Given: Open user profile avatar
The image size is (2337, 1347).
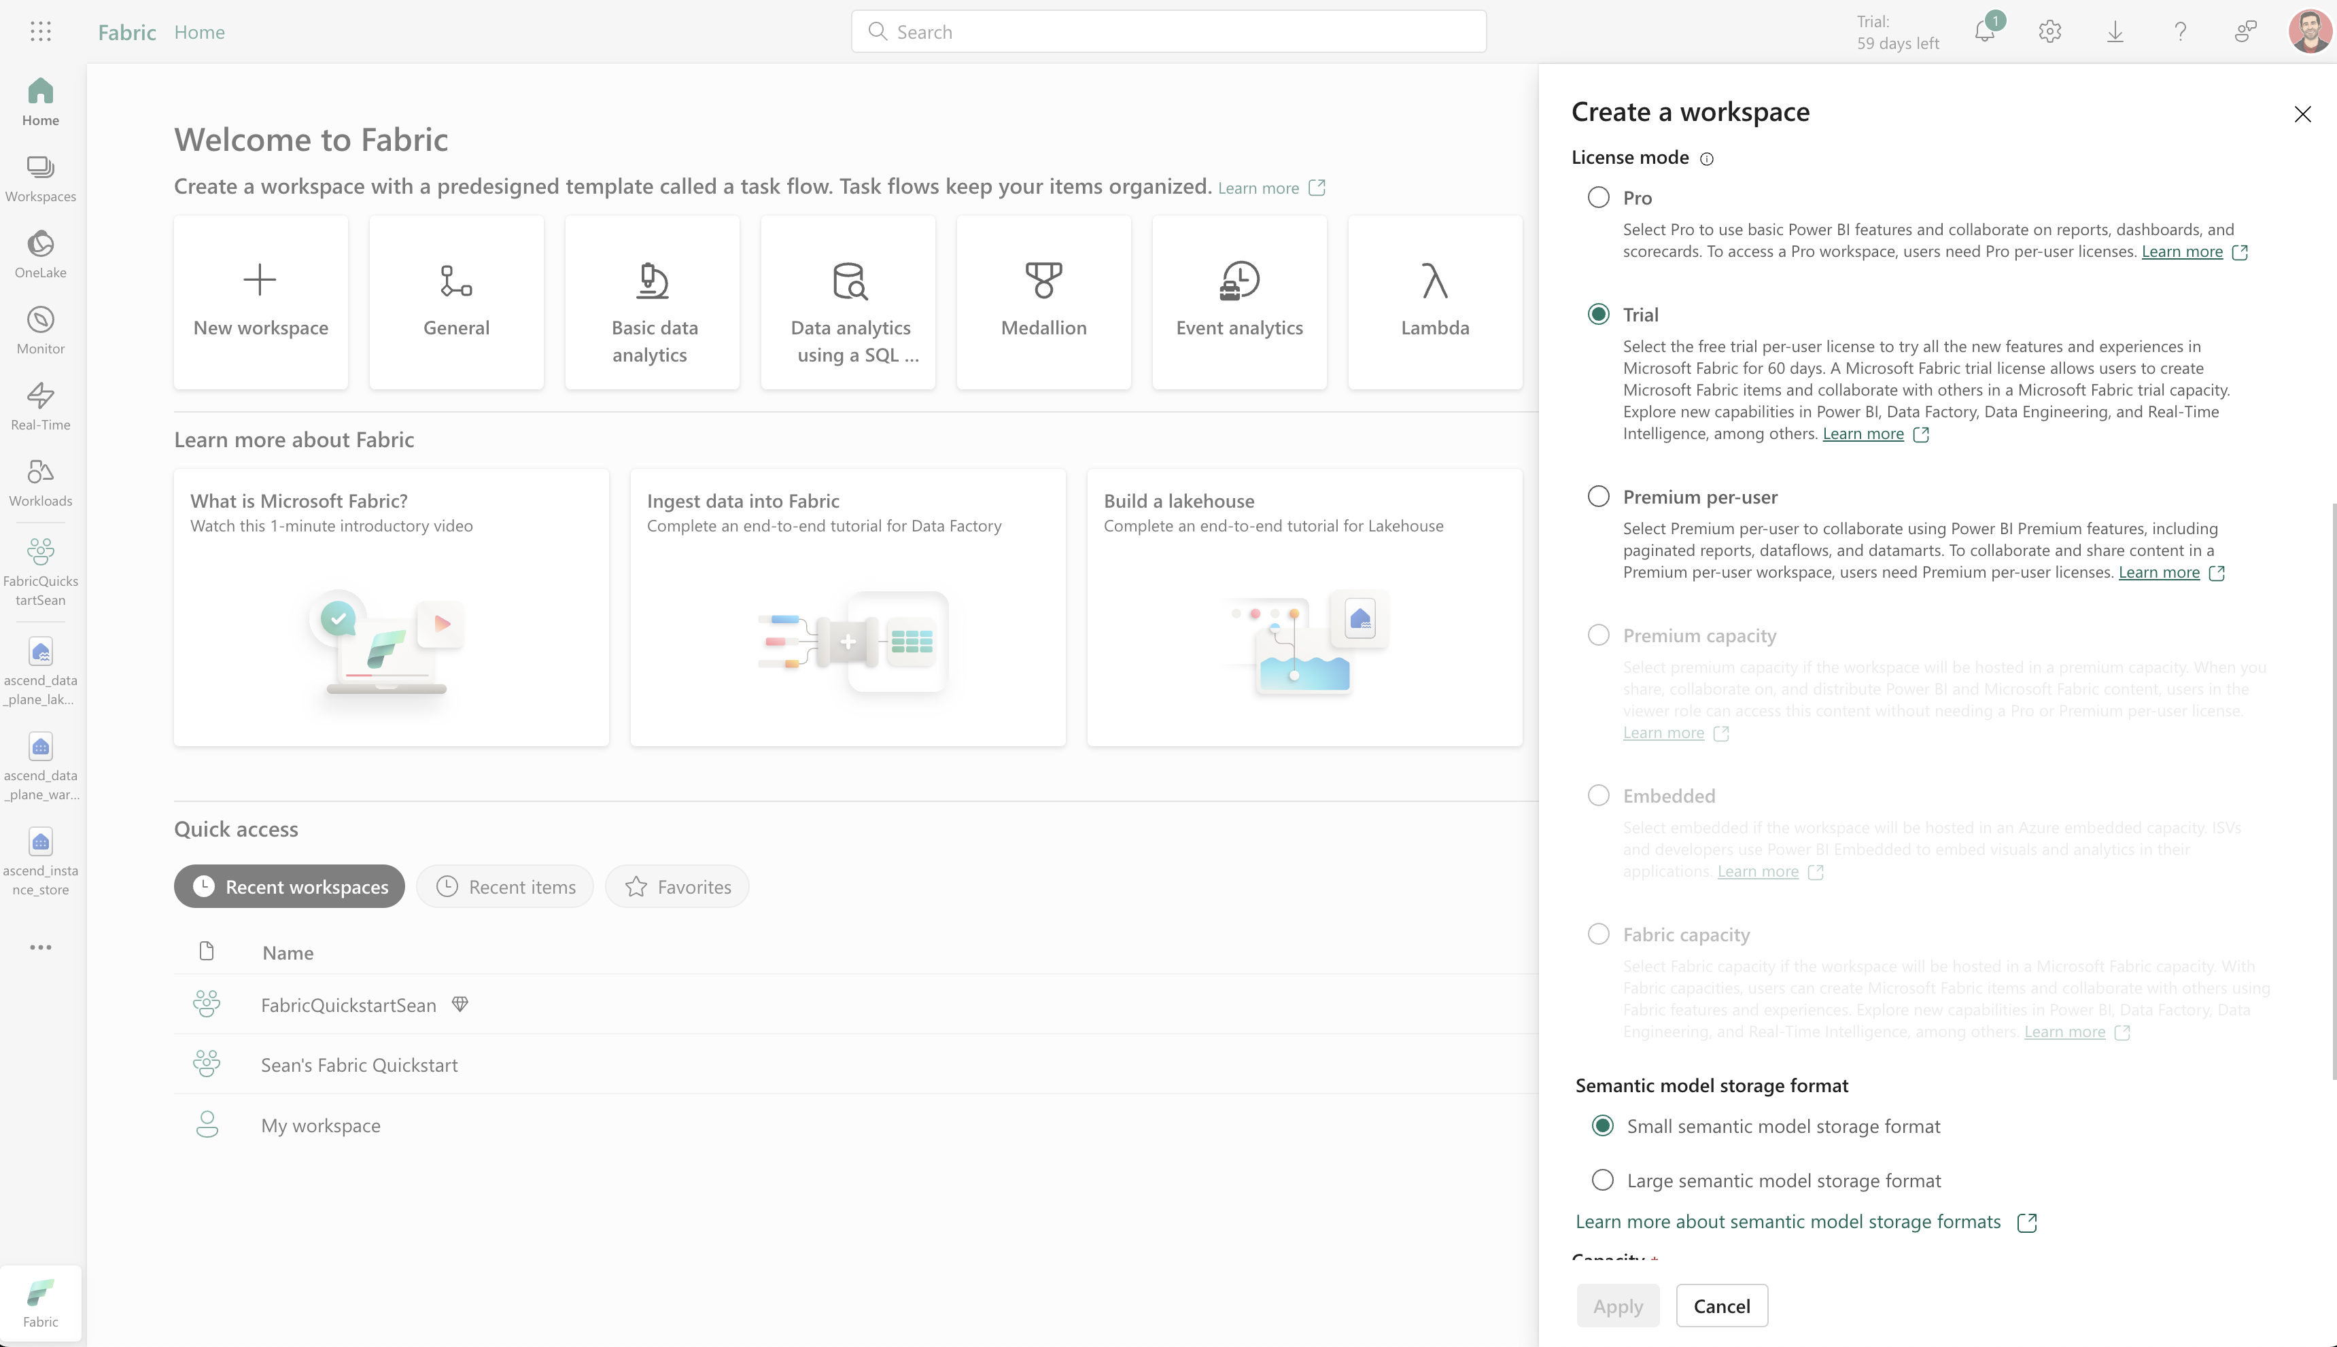Looking at the screenshot, I should [2310, 31].
